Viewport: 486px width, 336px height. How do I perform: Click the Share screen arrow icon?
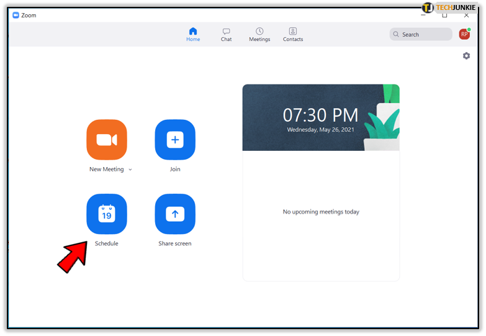pos(175,214)
